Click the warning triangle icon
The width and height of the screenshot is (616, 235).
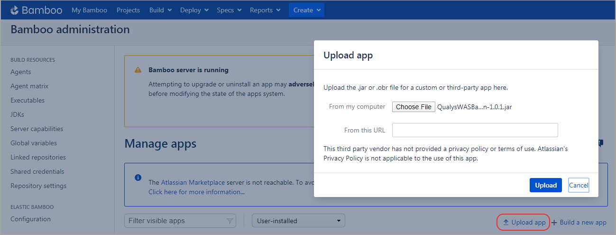click(138, 70)
